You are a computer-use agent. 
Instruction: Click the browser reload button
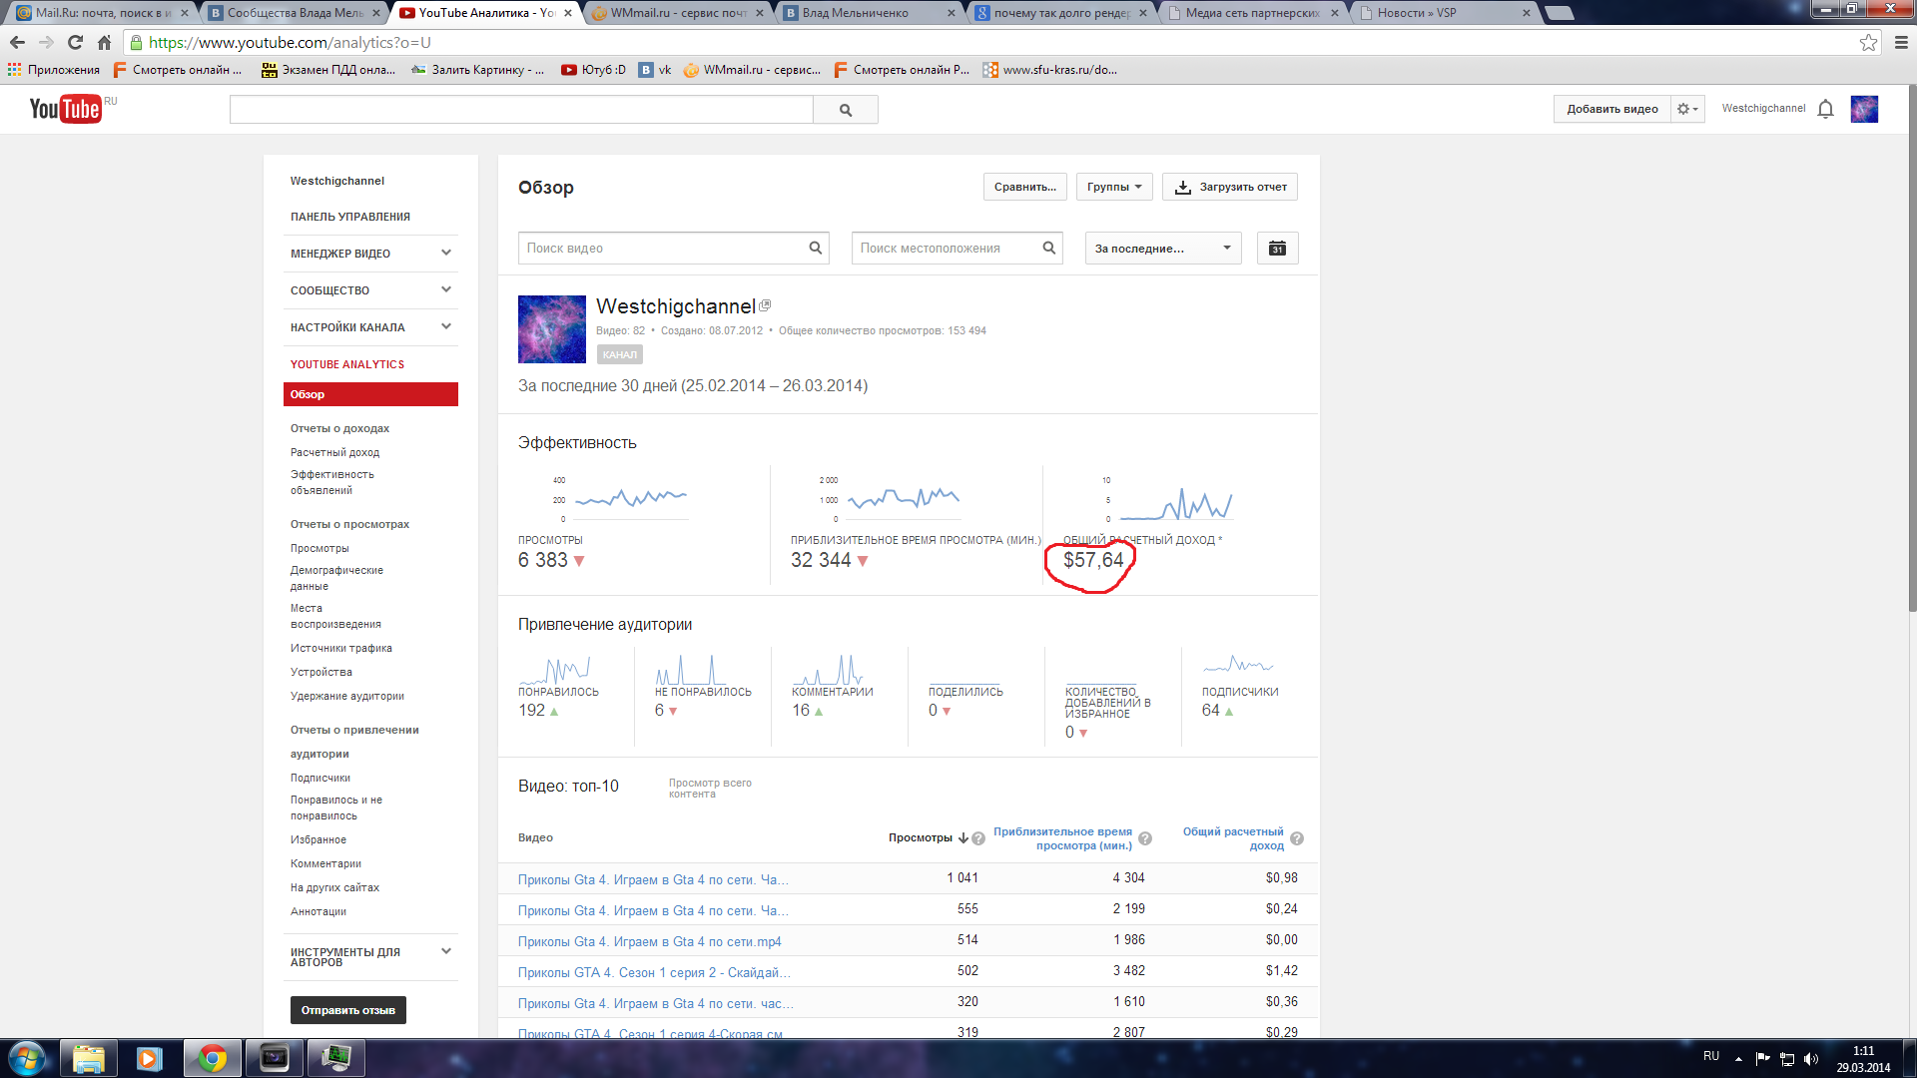(x=75, y=42)
